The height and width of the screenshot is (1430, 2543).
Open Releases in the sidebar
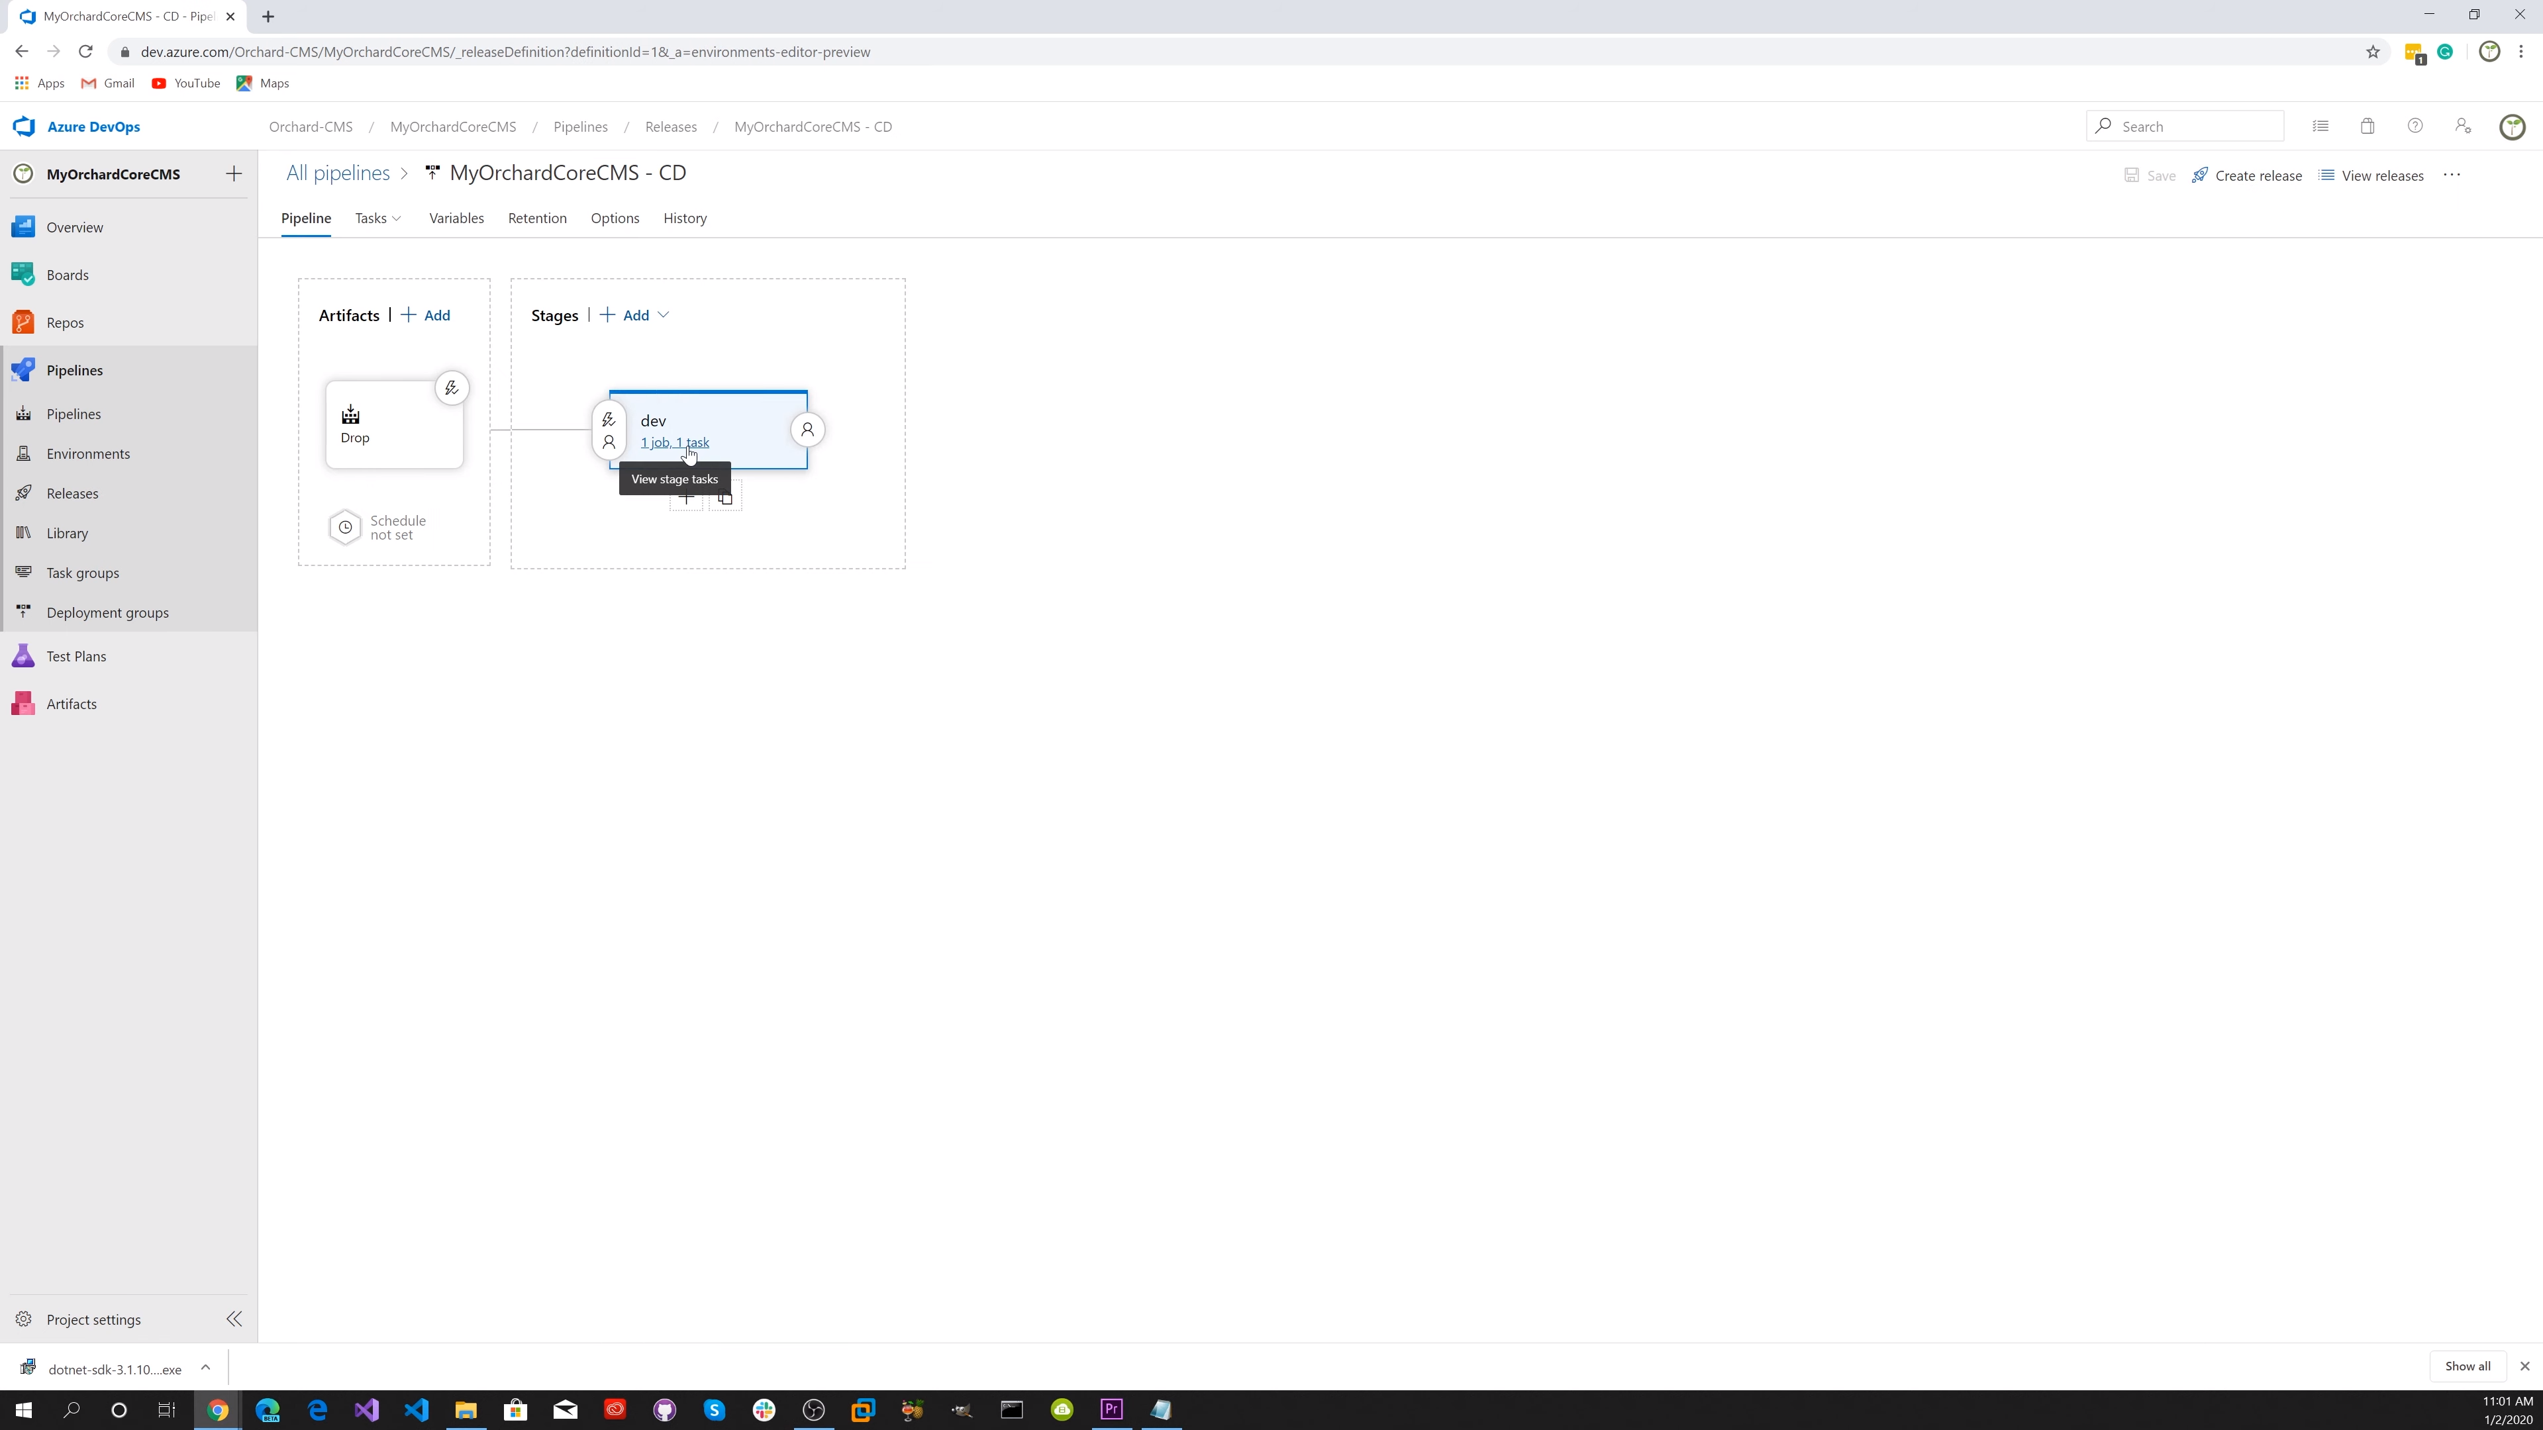[x=72, y=493]
